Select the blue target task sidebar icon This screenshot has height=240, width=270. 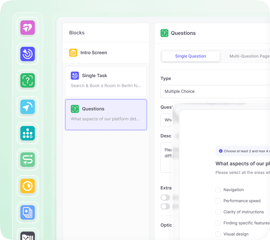coord(28,54)
